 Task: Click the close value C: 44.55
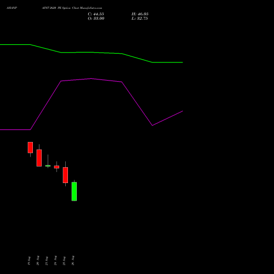(x=96, y=14)
